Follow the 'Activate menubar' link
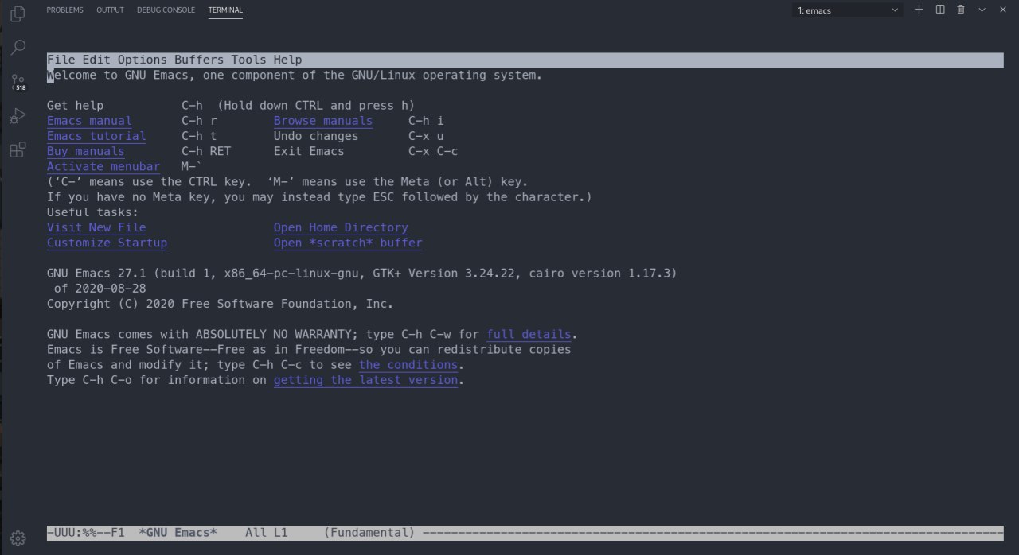Viewport: 1019px width, 555px height. pyautogui.click(x=103, y=166)
